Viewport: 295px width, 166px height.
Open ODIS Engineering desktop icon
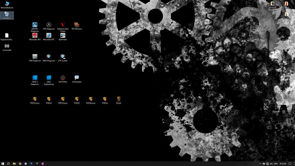49,80
